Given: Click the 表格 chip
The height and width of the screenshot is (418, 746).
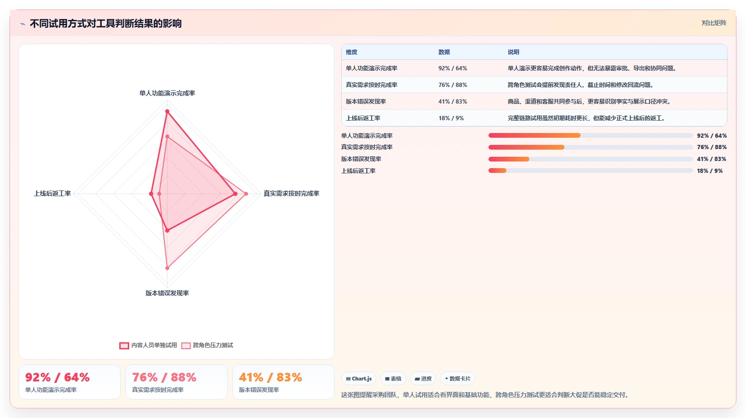Looking at the screenshot, I should (393, 379).
